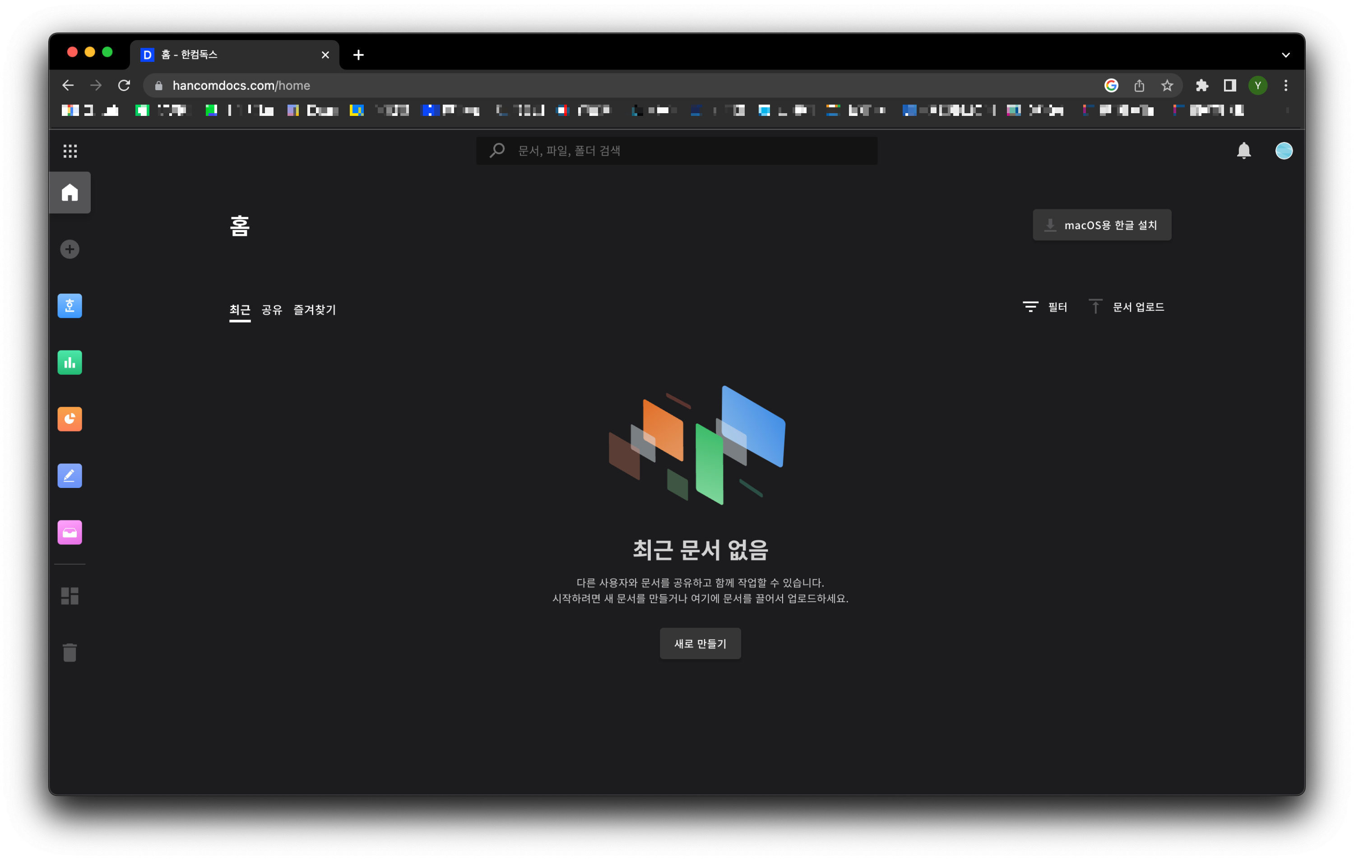Open the pink inbox-shaped icon

coord(70,533)
